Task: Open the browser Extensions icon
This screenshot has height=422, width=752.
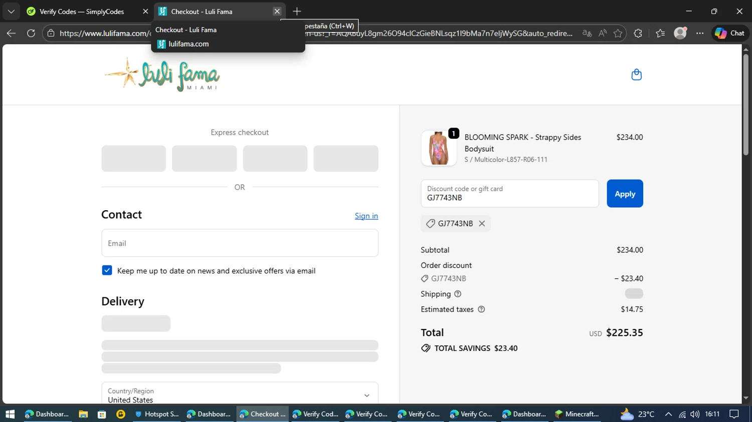Action: [x=638, y=33]
